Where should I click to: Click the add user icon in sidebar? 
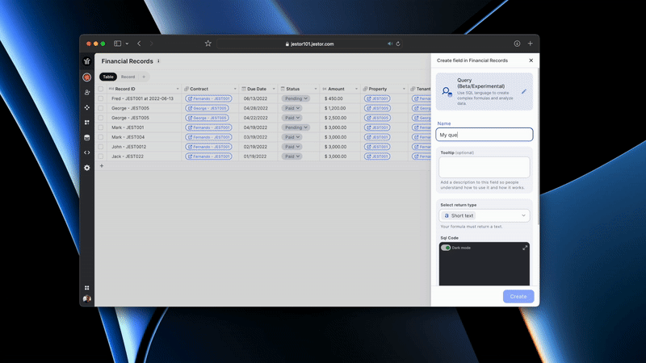(x=87, y=92)
